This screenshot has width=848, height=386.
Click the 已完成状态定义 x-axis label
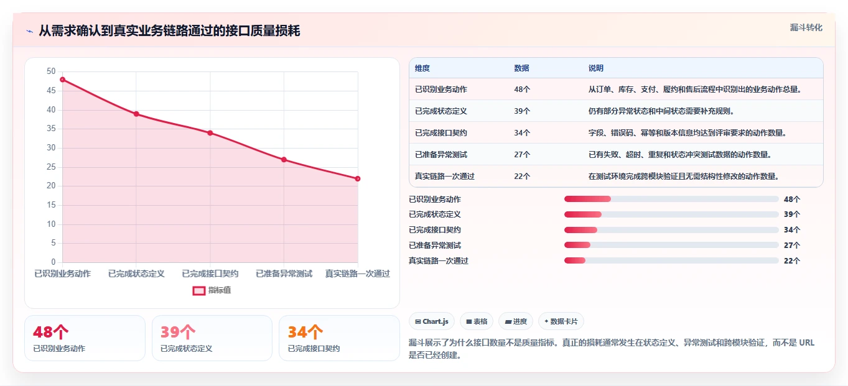pos(136,273)
